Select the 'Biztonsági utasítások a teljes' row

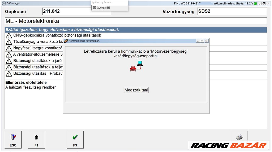(x=34, y=68)
